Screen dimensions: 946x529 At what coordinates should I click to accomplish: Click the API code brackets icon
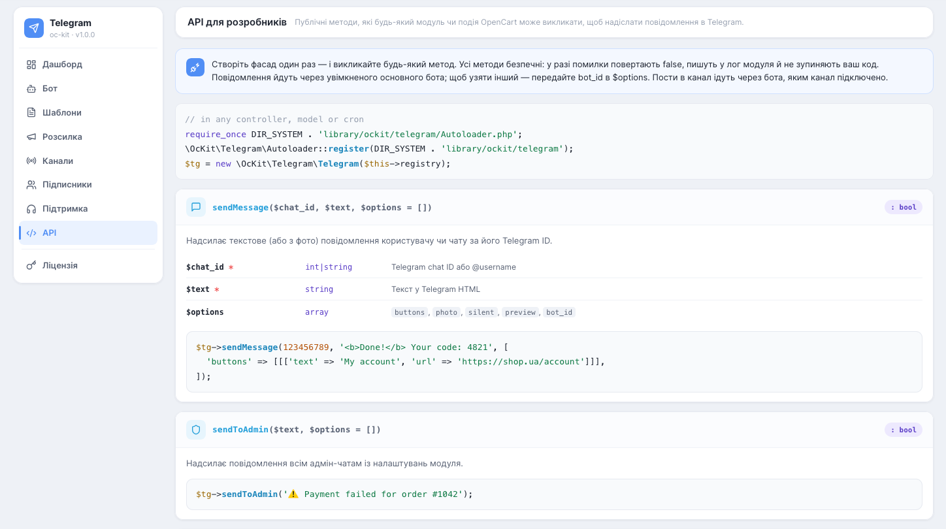point(31,233)
